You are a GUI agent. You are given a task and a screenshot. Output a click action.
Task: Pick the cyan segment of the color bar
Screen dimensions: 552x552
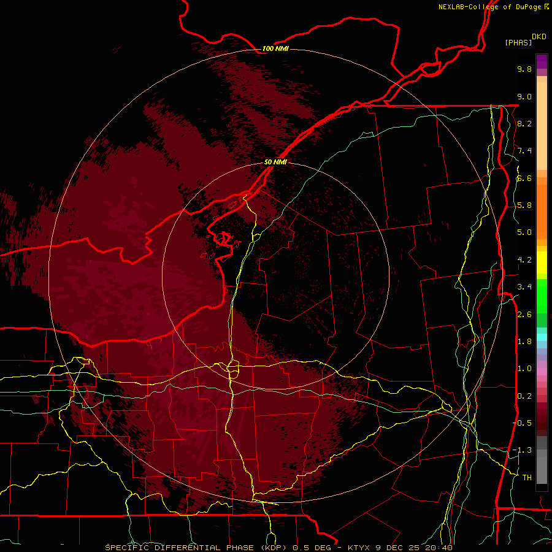[x=542, y=337]
